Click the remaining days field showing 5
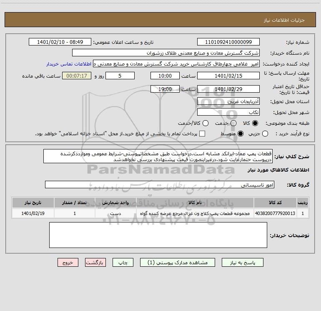This screenshot has width=321, height=311. click(120, 76)
